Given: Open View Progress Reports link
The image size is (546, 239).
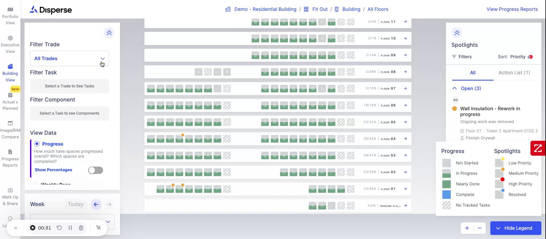Looking at the screenshot, I should [x=512, y=9].
